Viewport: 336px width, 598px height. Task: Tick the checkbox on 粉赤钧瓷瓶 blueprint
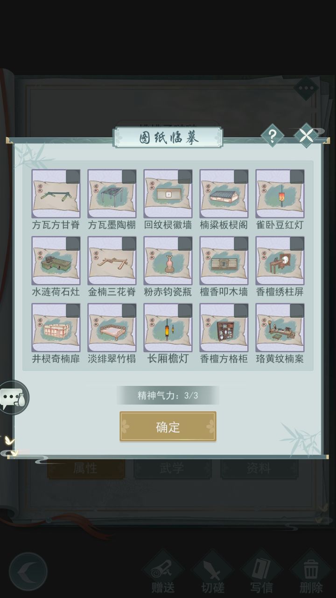[x=185, y=244]
